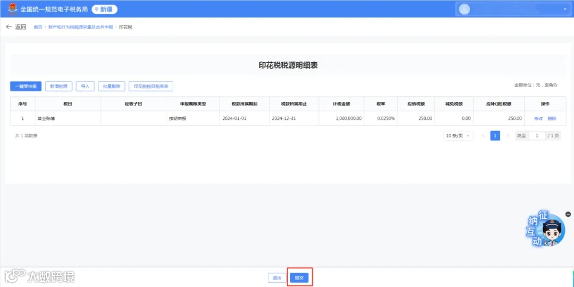Click the 计税金额 column header
This screenshot has height=287, width=574.
[342, 104]
